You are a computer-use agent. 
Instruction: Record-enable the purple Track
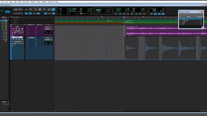click(14, 29)
